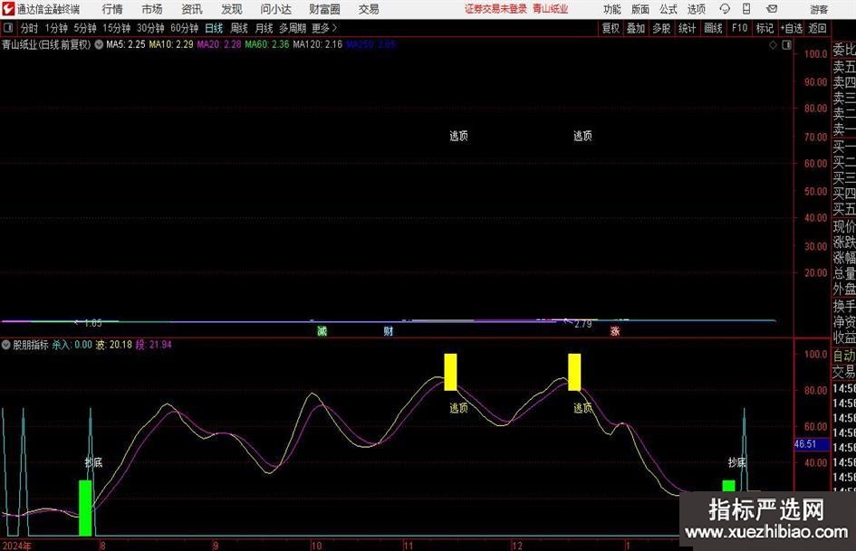The image size is (856, 551).
Task: Click the second yellow 逃顶 signal bar
Action: [x=574, y=372]
